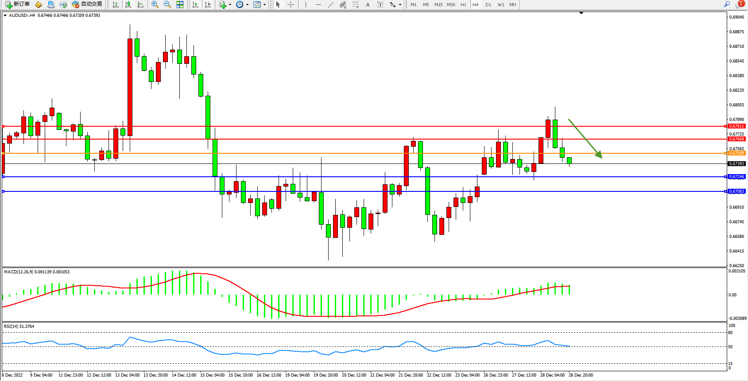Open the chat notifications icon
Screen dimensions: 748x381
[x=739, y=4]
